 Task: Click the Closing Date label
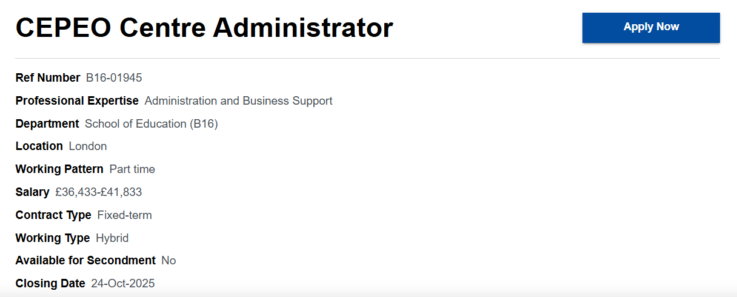point(50,284)
